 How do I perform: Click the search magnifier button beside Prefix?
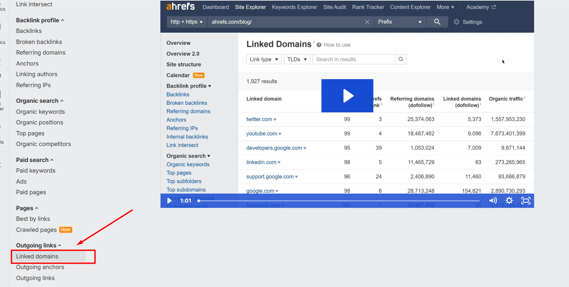click(437, 22)
